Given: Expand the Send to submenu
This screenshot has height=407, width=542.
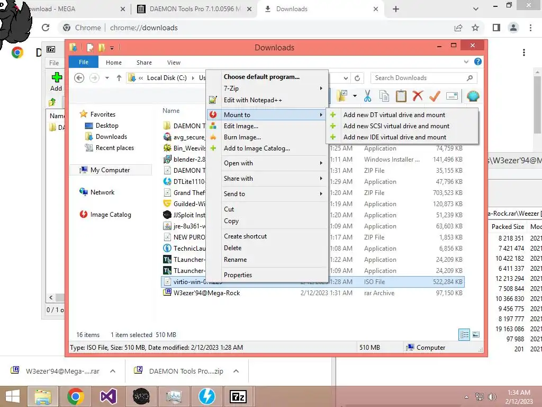Looking at the screenshot, I should coord(267,194).
